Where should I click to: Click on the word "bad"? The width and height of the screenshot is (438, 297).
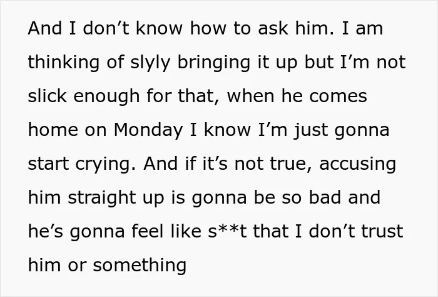pos(325,197)
